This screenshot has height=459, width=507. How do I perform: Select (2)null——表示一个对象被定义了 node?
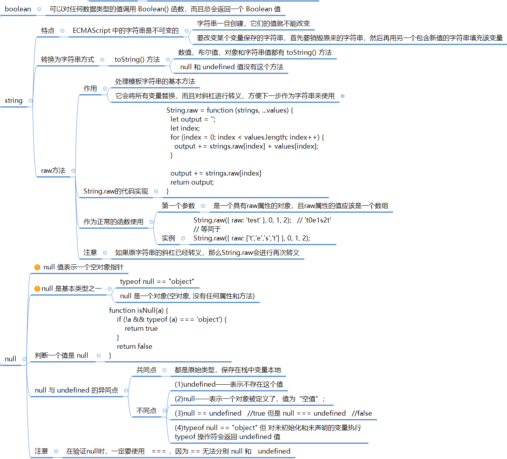tap(250, 399)
